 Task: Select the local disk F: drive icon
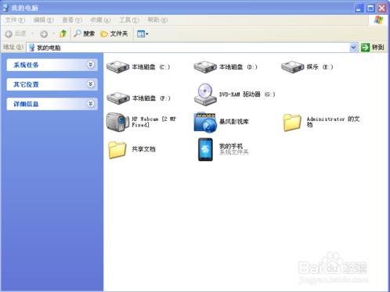118,98
